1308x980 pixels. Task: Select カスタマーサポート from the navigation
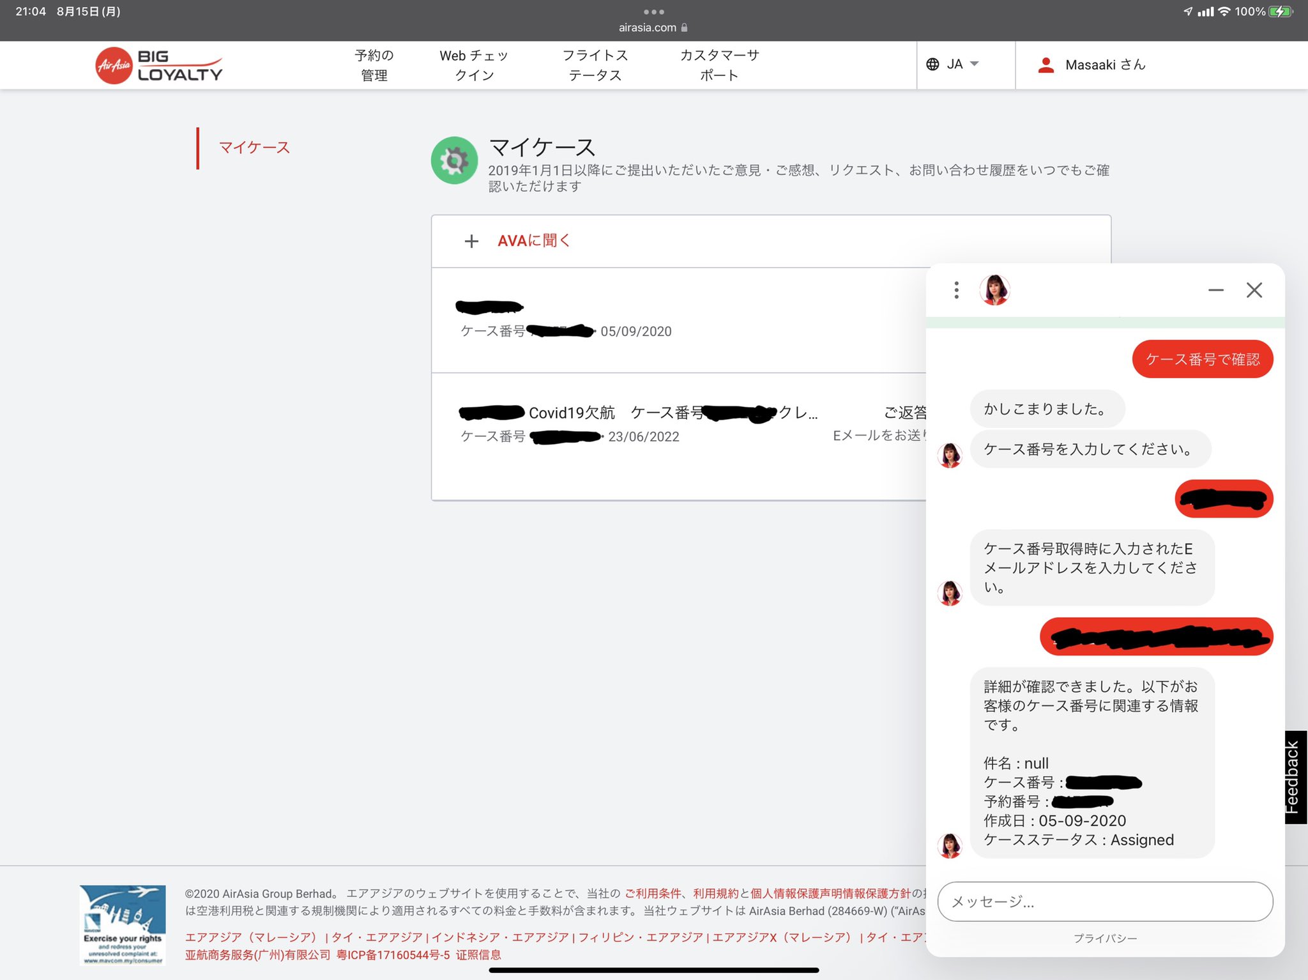tap(720, 65)
